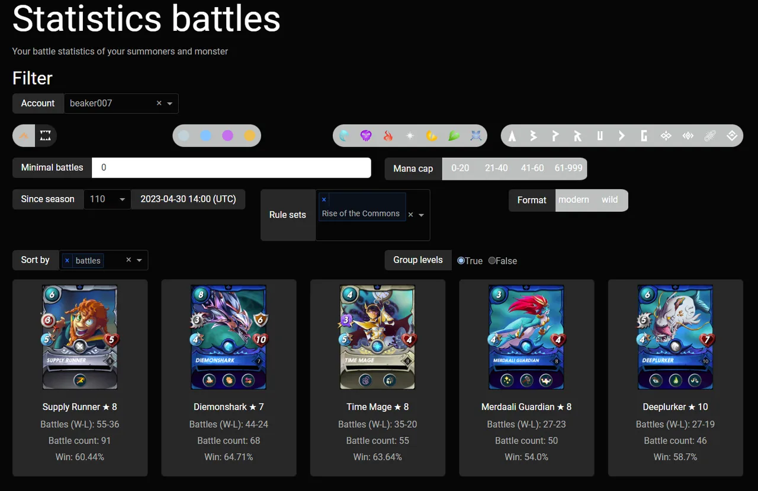
Task: Select the last diamond-chevron edition icon
Action: pos(732,136)
